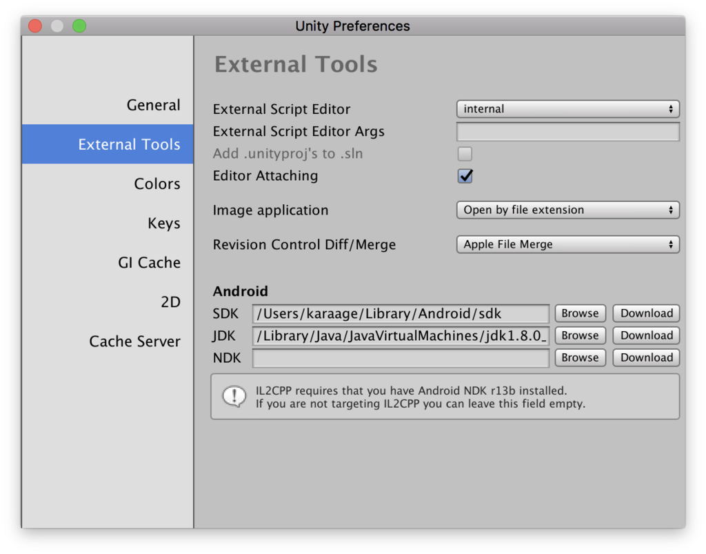Download the JDK

(x=646, y=335)
